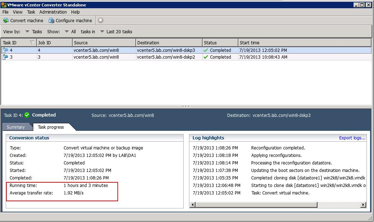Image resolution: width=374 pixels, height=222 pixels.
Task: Click the pane splitter grip dots
Action: click(x=186, y=107)
